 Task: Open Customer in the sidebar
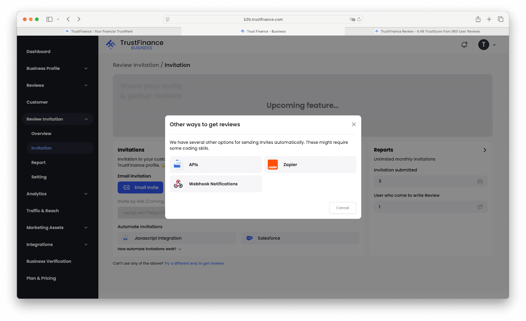point(37,102)
